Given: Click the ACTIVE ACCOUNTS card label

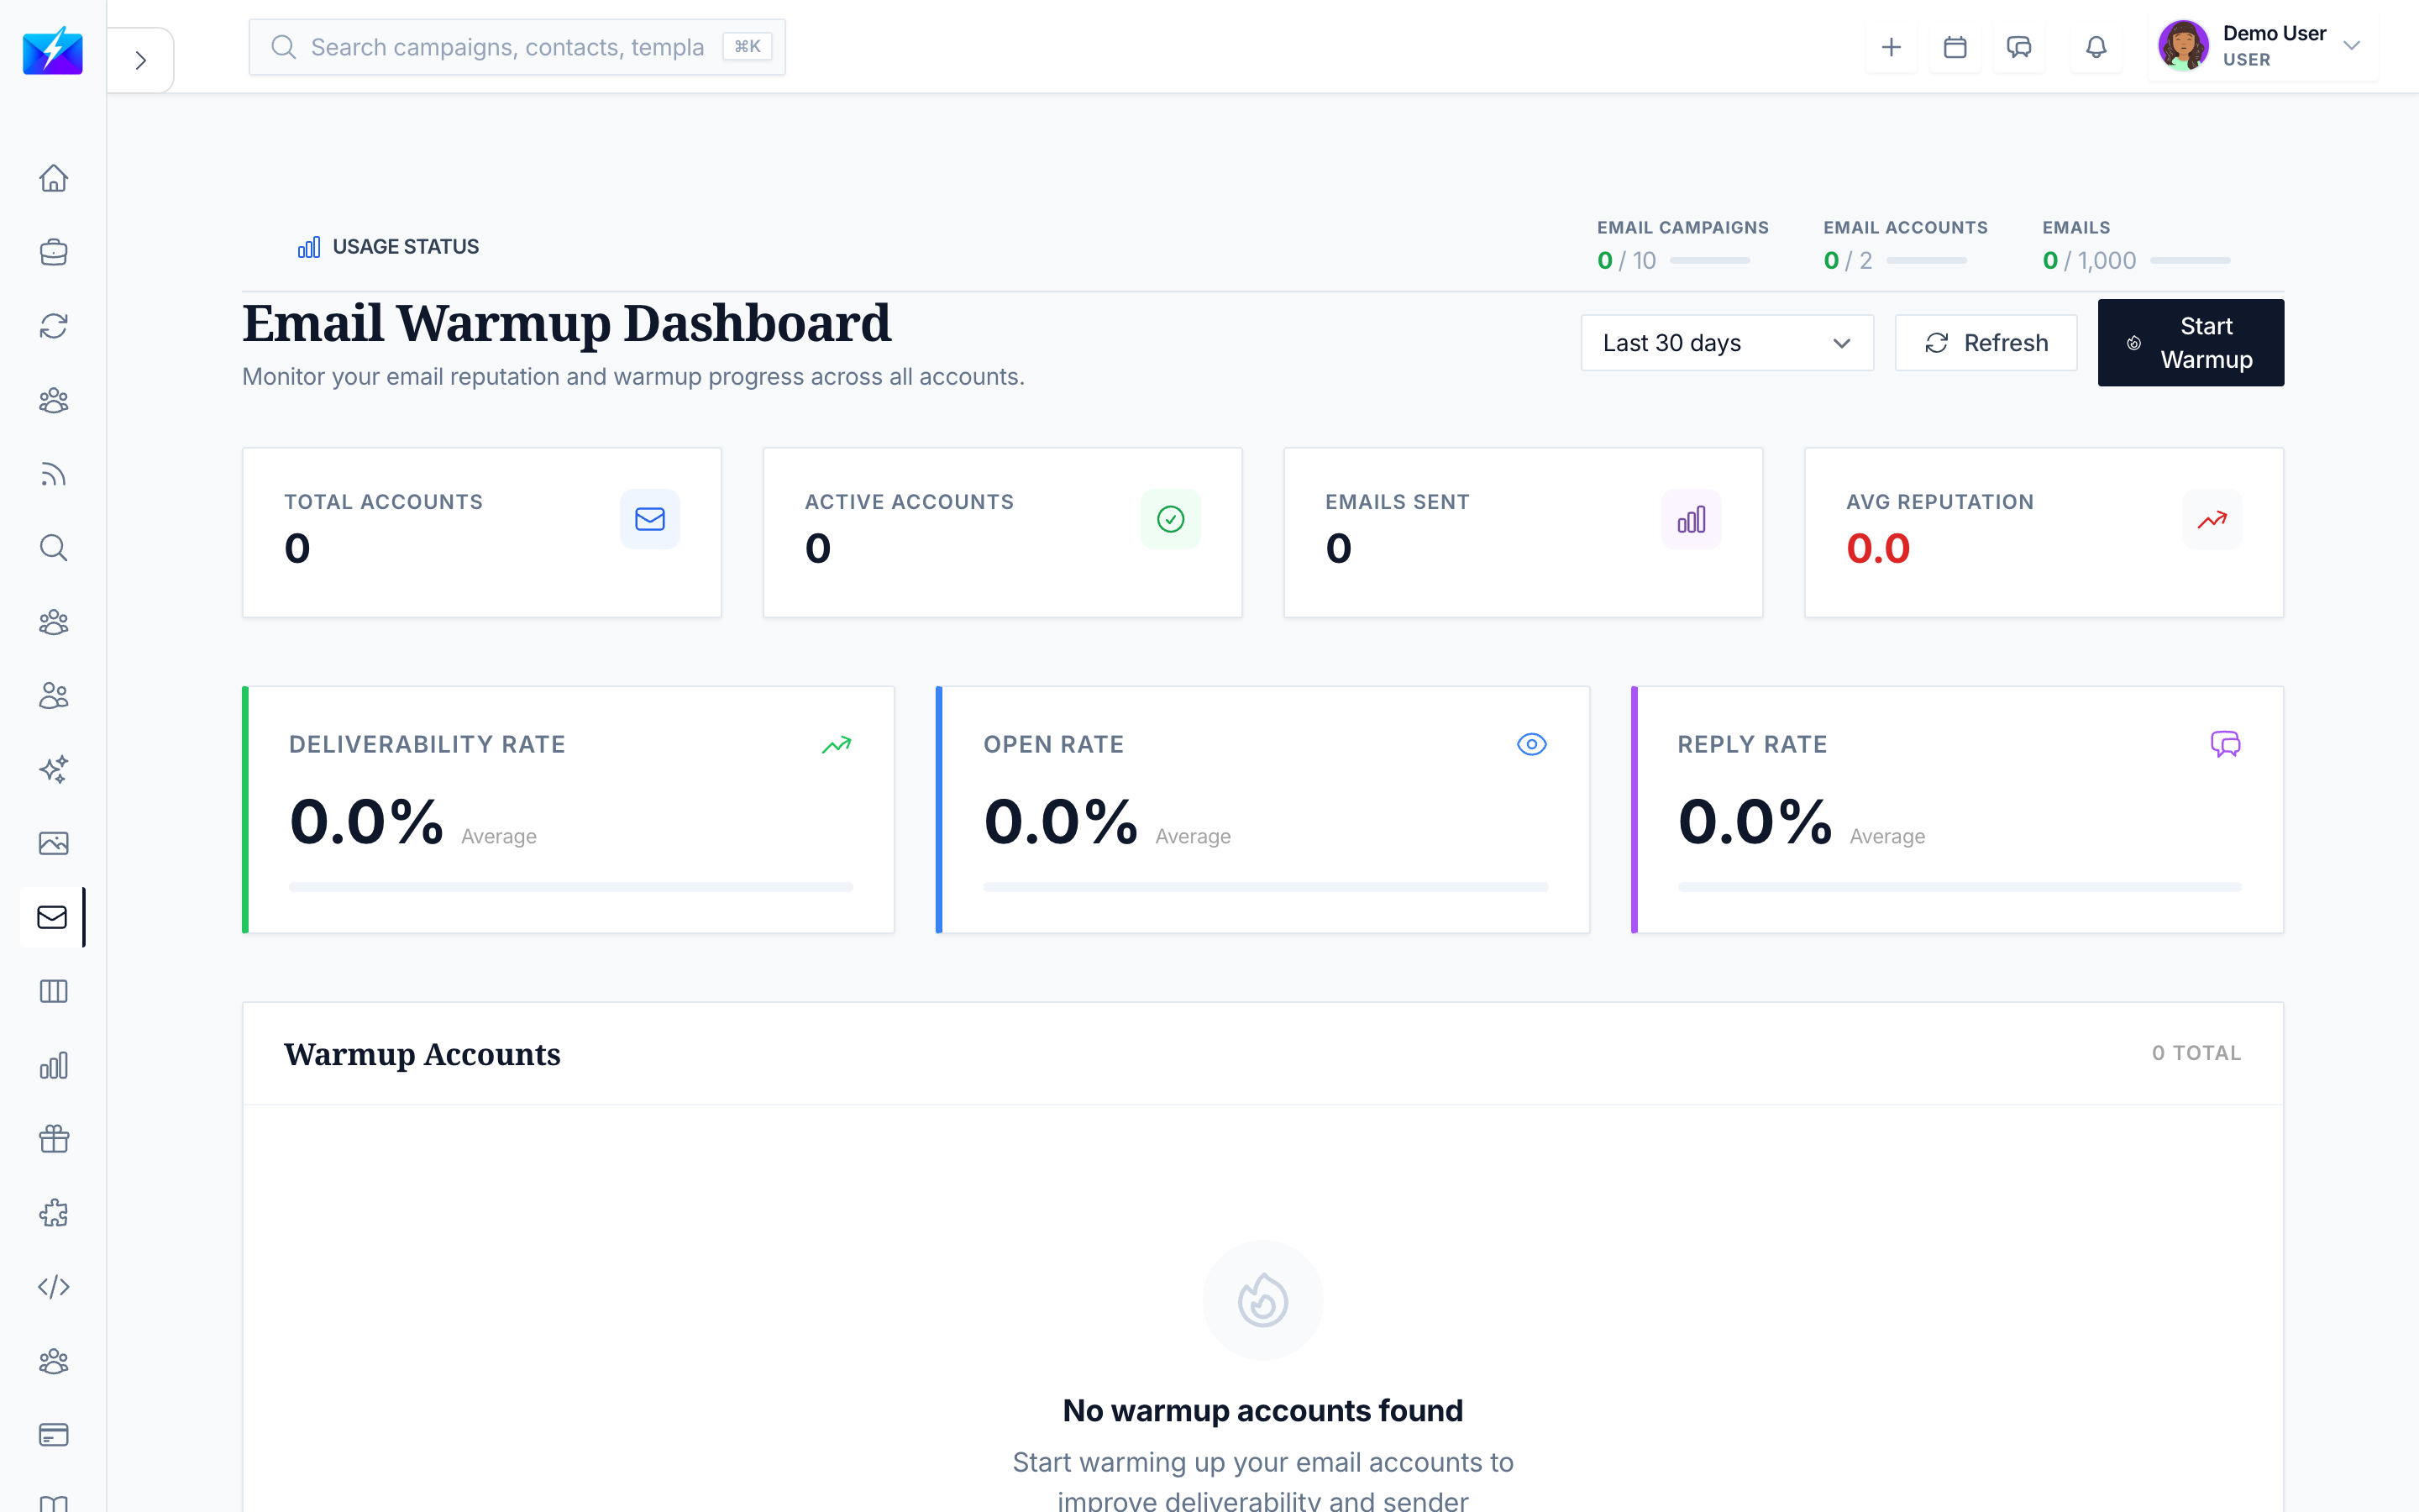Looking at the screenshot, I should [910, 502].
